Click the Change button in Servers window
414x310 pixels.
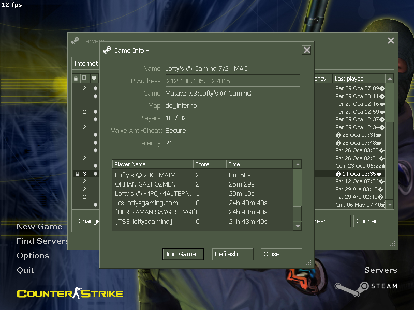pyautogui.click(x=87, y=221)
